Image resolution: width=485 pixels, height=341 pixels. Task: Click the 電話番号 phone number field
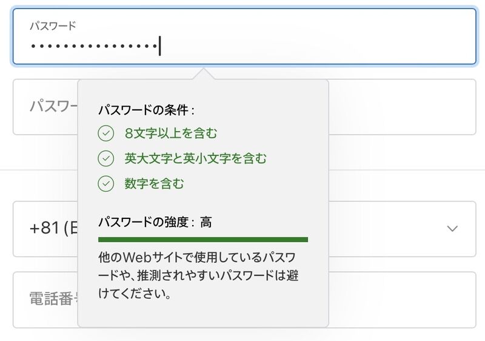click(x=244, y=300)
